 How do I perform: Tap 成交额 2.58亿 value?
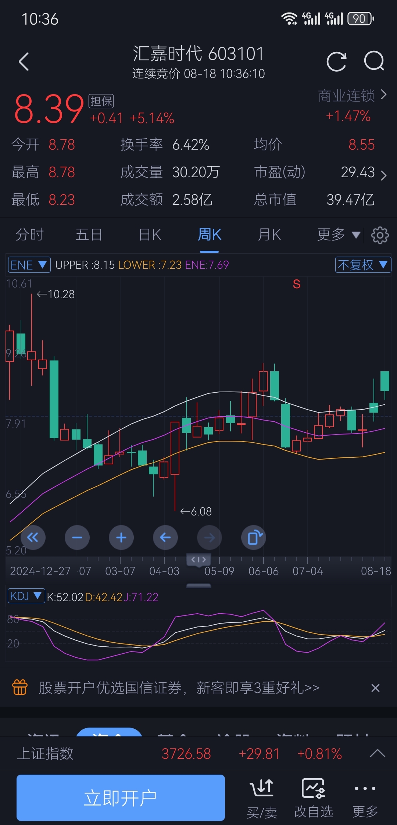(x=192, y=200)
